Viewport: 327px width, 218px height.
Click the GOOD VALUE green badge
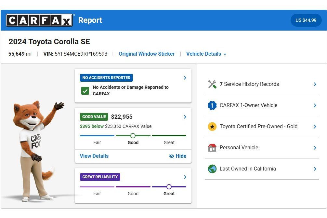[94, 117]
